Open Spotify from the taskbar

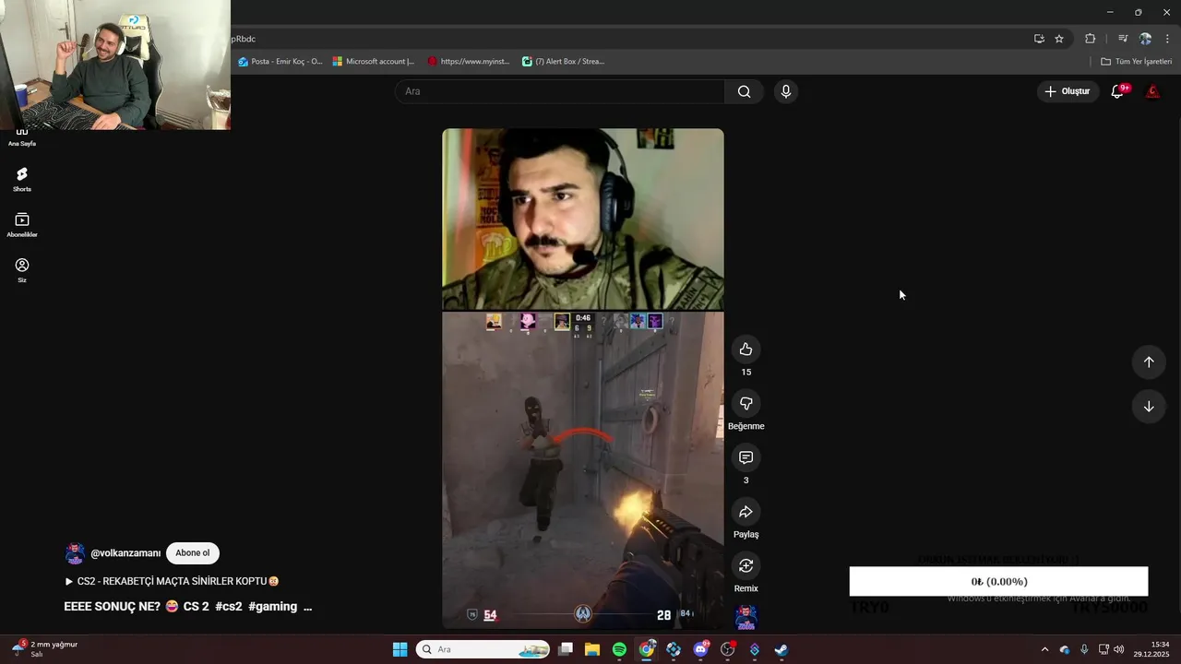(x=619, y=650)
